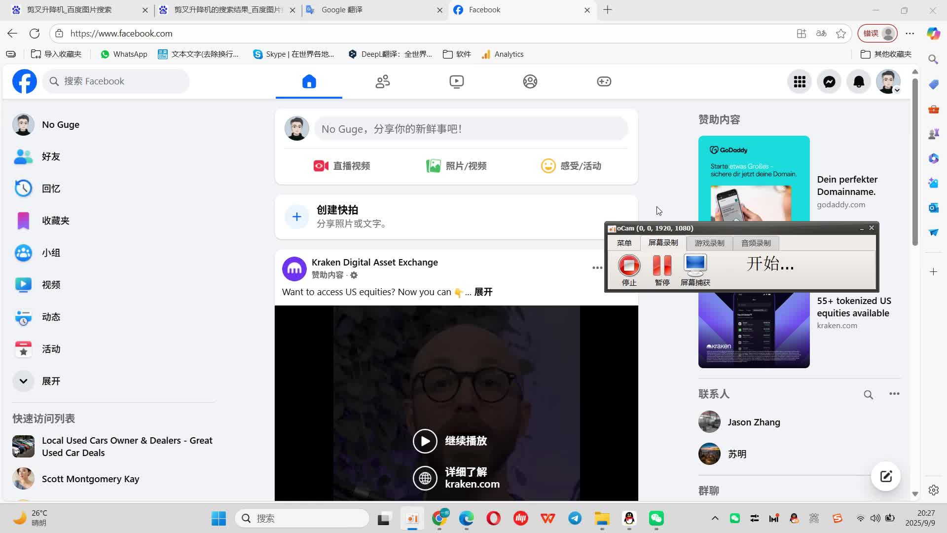The image size is (947, 533).
Task: Open notifications bell icon
Action: coord(859,81)
